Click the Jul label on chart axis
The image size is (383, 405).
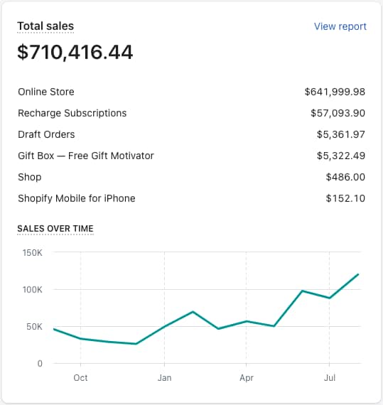pos(330,378)
